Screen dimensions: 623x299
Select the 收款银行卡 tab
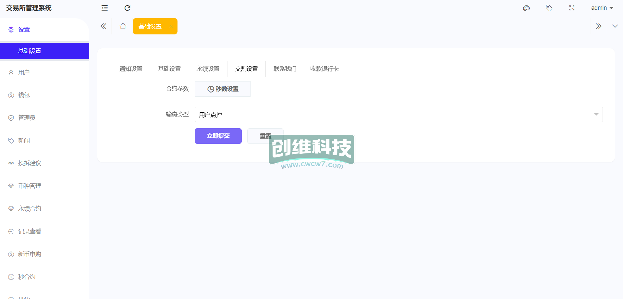tap(324, 69)
